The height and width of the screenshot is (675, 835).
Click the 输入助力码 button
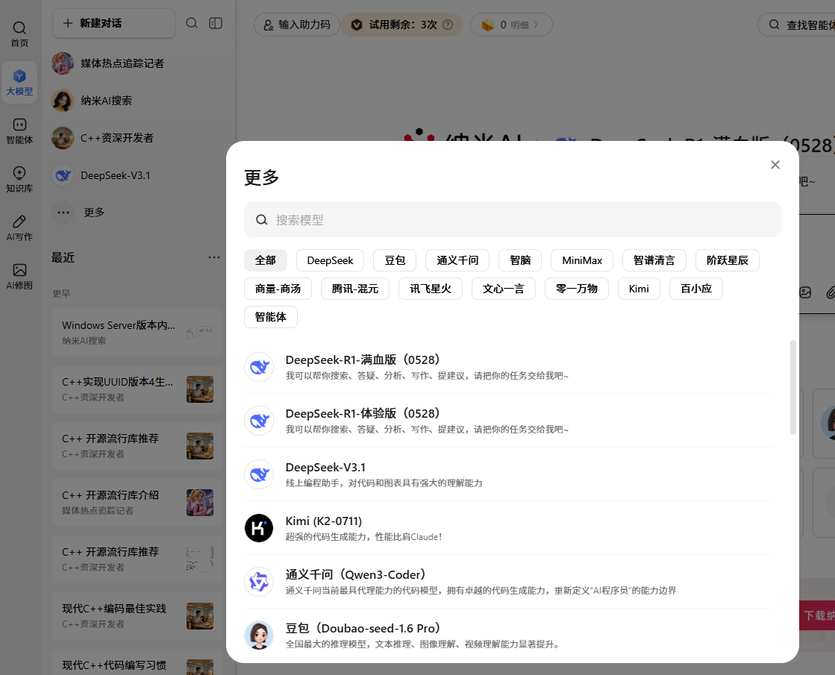pos(297,25)
